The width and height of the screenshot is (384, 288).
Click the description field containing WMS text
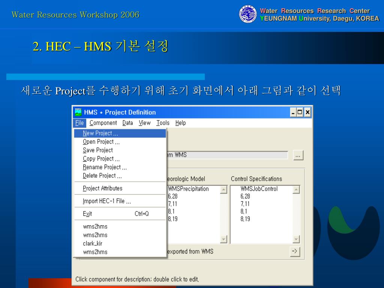(227, 155)
